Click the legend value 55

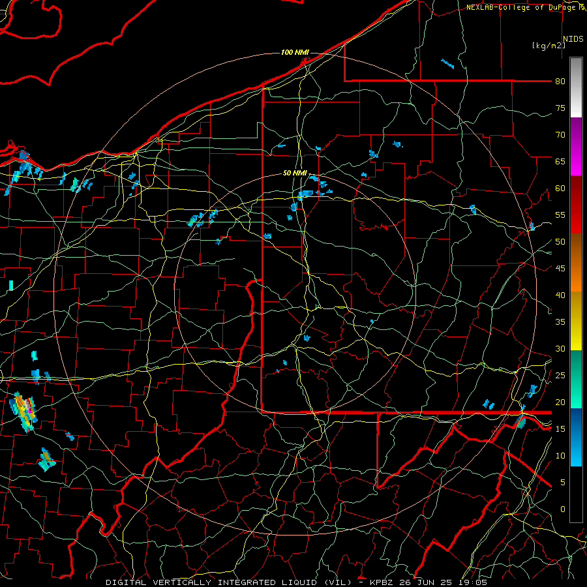[560, 215]
